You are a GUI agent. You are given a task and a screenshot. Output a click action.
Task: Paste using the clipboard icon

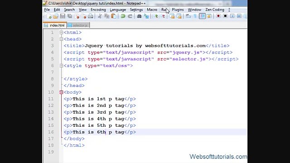114,16
